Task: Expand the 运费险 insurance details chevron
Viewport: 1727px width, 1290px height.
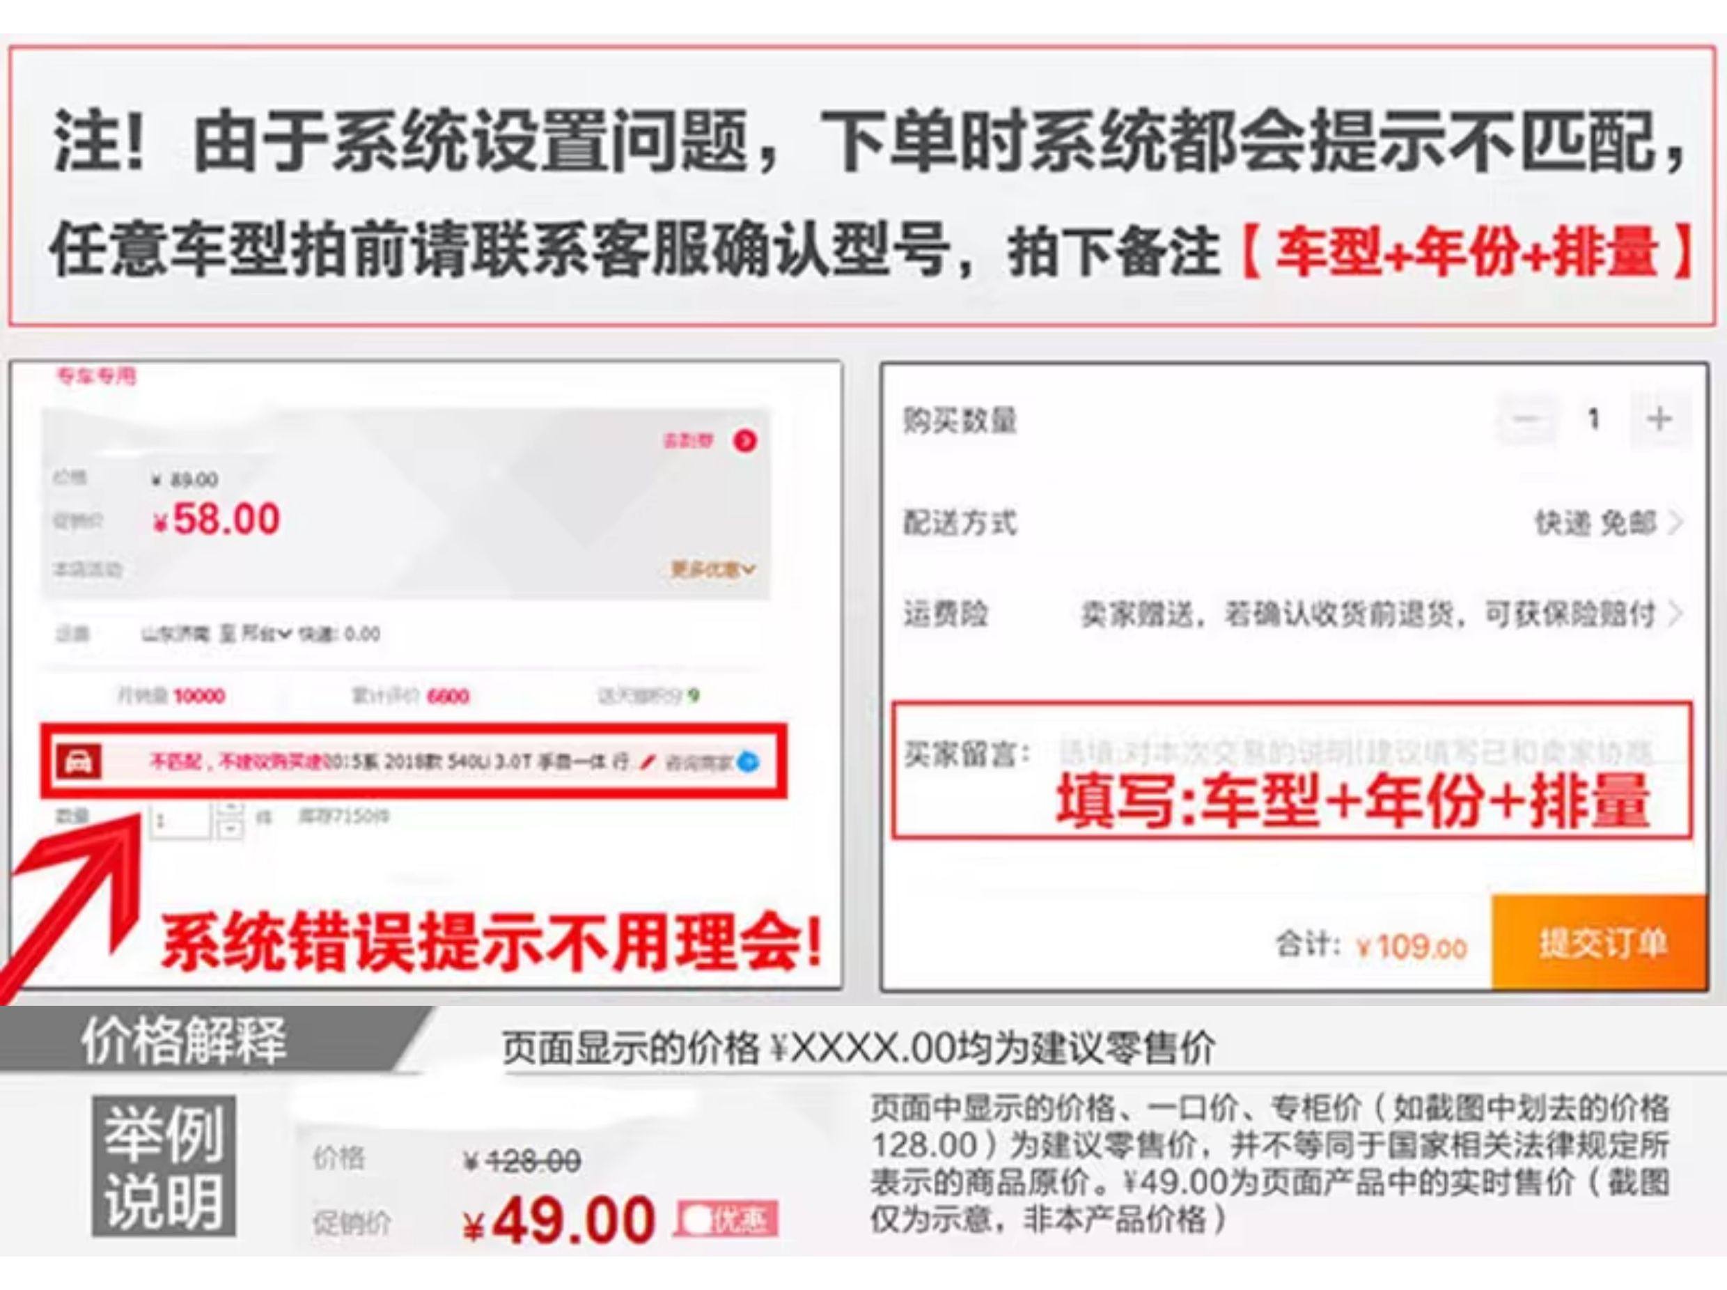Action: coord(1674,614)
